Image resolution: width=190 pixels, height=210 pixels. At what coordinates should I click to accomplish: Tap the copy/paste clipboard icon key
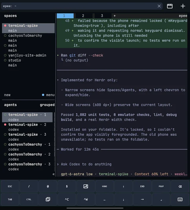click(48, 199)
